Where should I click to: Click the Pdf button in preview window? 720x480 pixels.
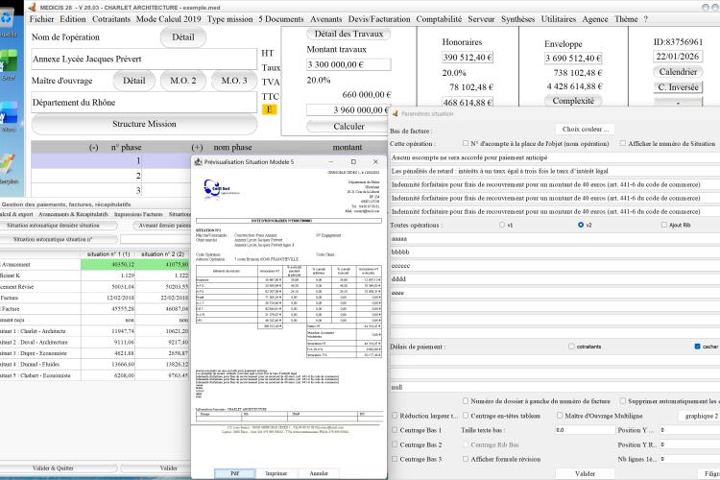click(234, 473)
